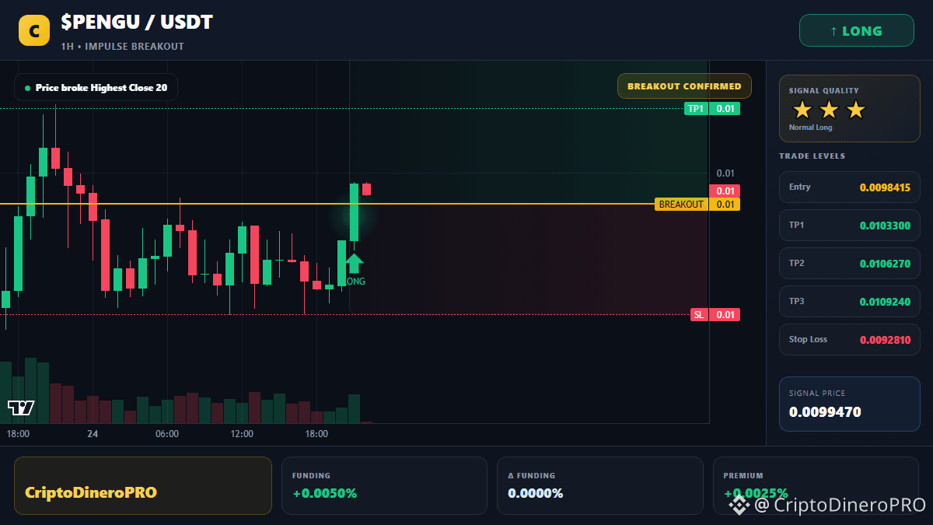The height and width of the screenshot is (525, 933).
Task: Click the TRADE LEVELS heading
Action: tap(812, 156)
